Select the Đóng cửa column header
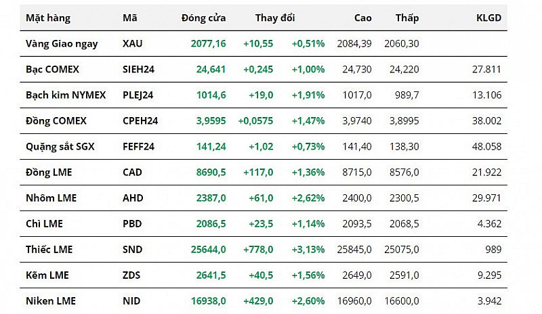The image size is (542, 314). tap(203, 18)
